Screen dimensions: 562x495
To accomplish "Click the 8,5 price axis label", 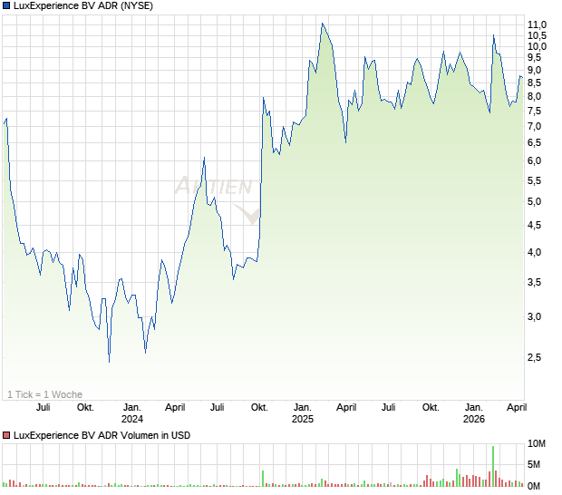I will (535, 82).
